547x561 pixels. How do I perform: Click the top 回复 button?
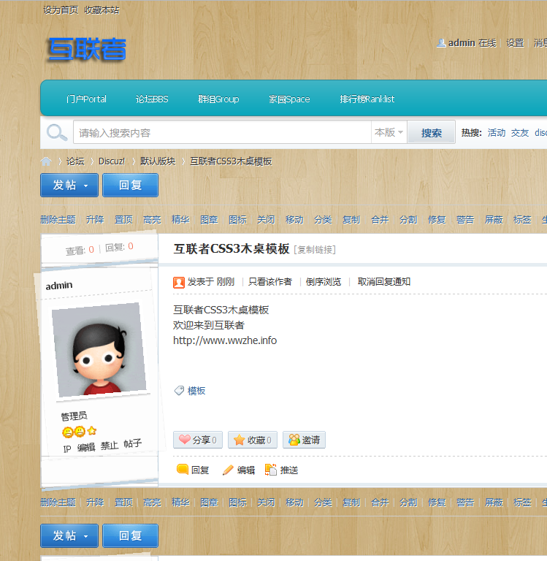click(130, 185)
